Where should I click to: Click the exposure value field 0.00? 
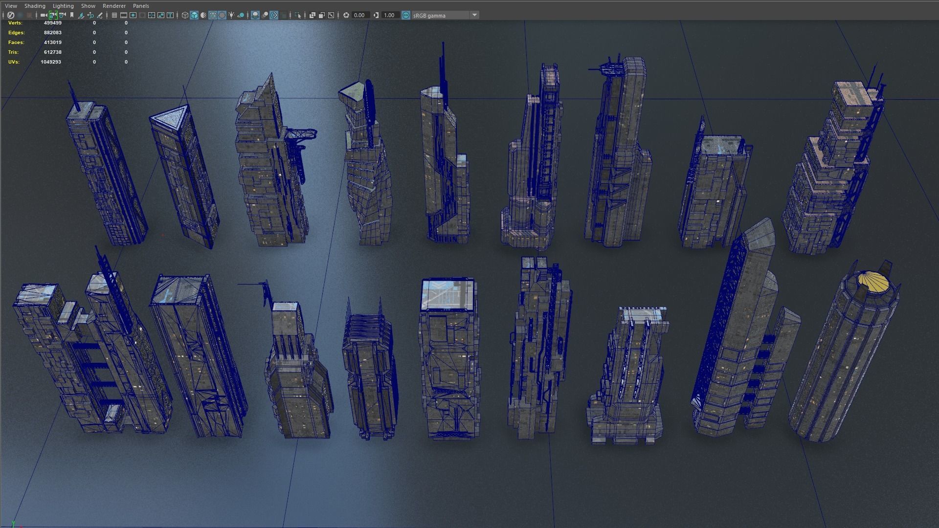tap(359, 15)
